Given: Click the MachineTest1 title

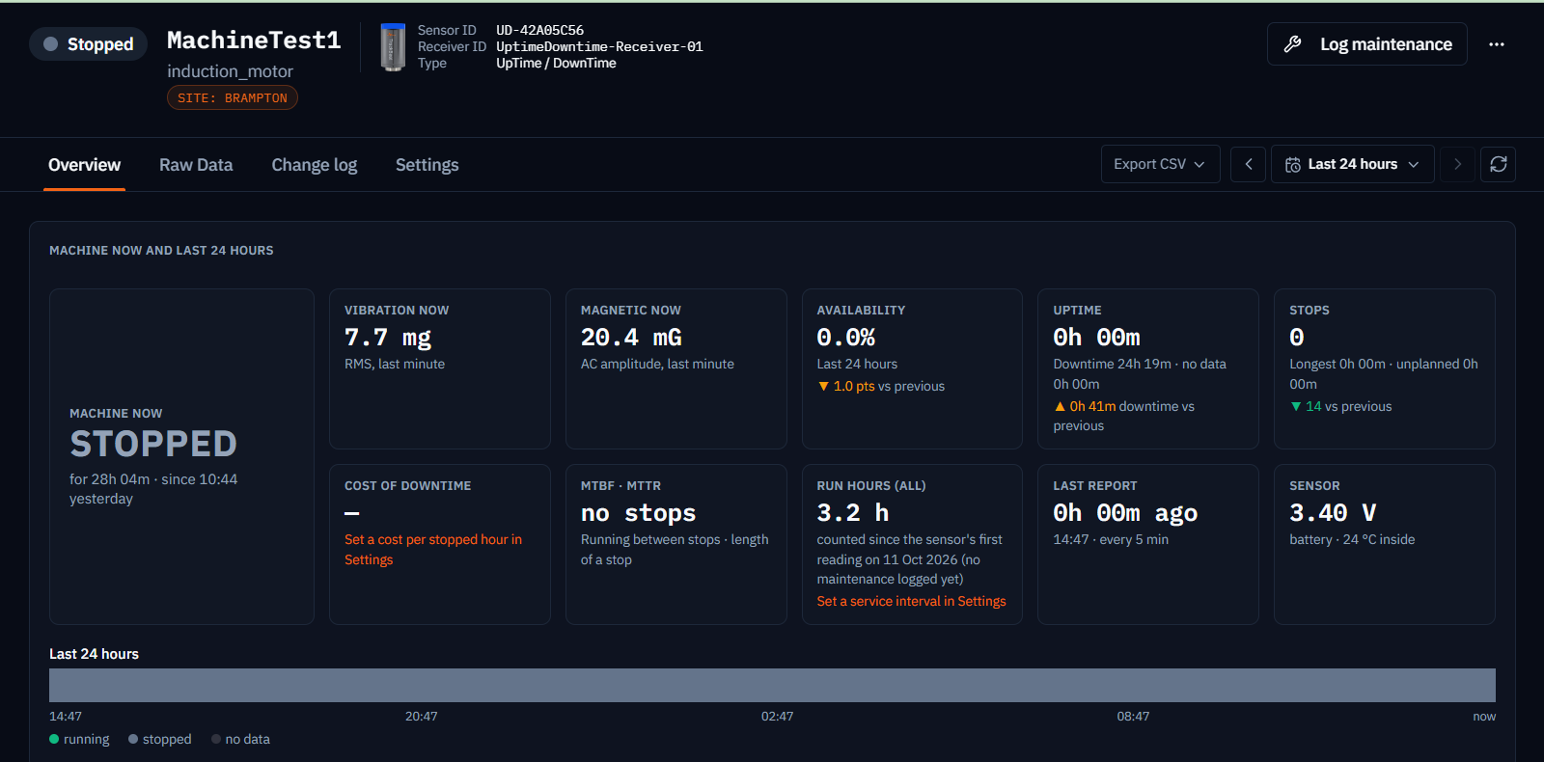Looking at the screenshot, I should tap(254, 41).
